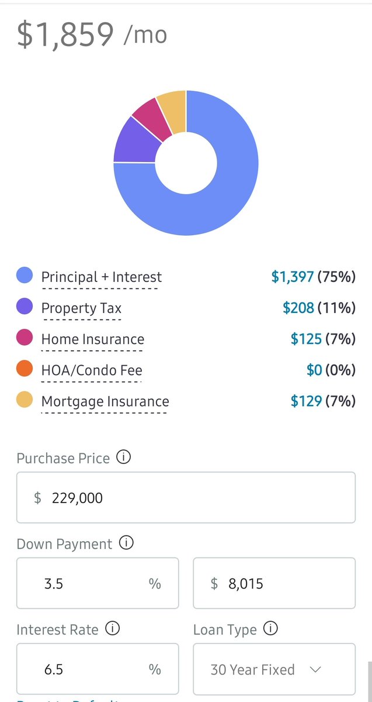Click the Home Insurance label link
This screenshot has width=372, height=702.
pyautogui.click(x=92, y=339)
